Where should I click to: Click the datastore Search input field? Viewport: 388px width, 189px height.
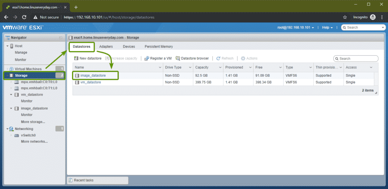[358, 59]
